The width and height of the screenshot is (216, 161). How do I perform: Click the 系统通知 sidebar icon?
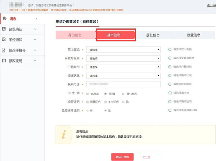tap(4, 39)
